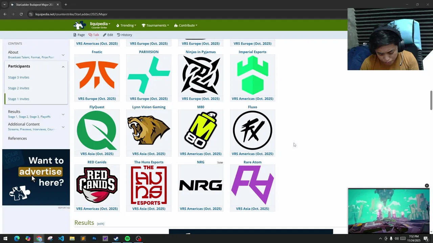Open the PARIVISION team logo
Image resolution: width=433 pixels, height=243 pixels.
(x=149, y=75)
